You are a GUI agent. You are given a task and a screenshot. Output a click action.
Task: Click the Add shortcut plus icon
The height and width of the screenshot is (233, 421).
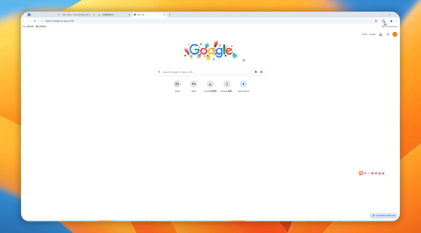point(243,84)
